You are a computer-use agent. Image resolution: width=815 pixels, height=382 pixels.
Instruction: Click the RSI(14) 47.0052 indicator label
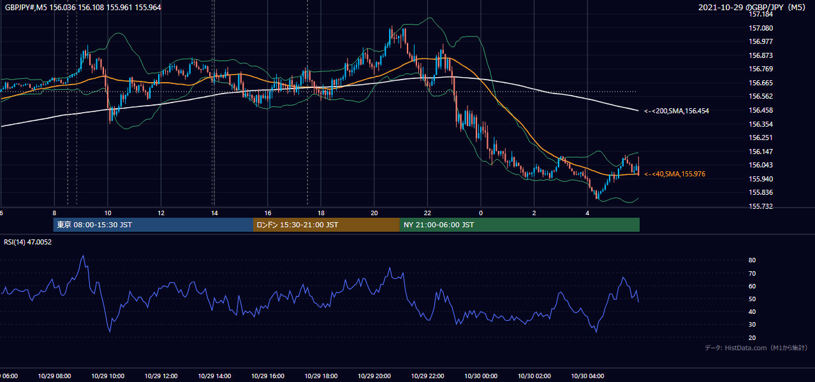click(x=28, y=241)
